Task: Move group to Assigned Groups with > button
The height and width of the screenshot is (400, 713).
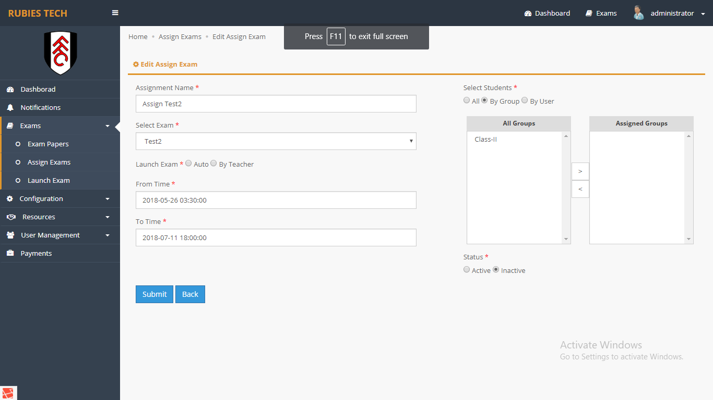Action: (580, 171)
